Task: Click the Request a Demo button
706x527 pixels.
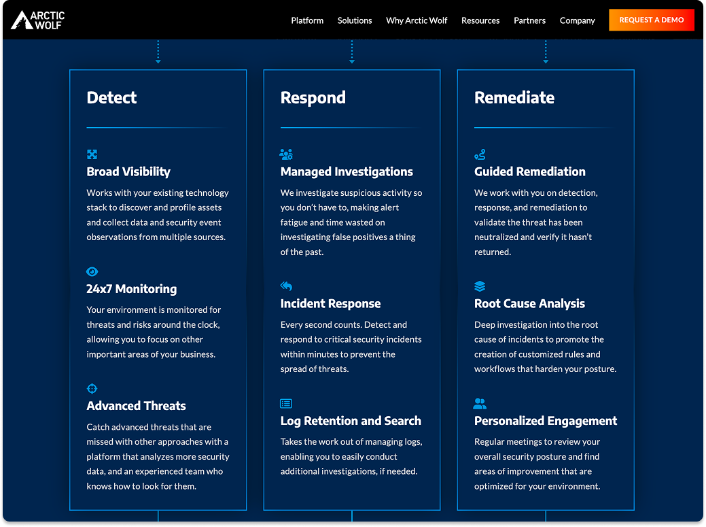Action: point(652,20)
